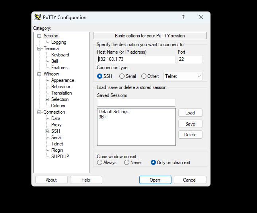Image resolution: width=257 pixels, height=213 pixels.
Task: Choose Never for close window on exit
Action: pos(127,163)
